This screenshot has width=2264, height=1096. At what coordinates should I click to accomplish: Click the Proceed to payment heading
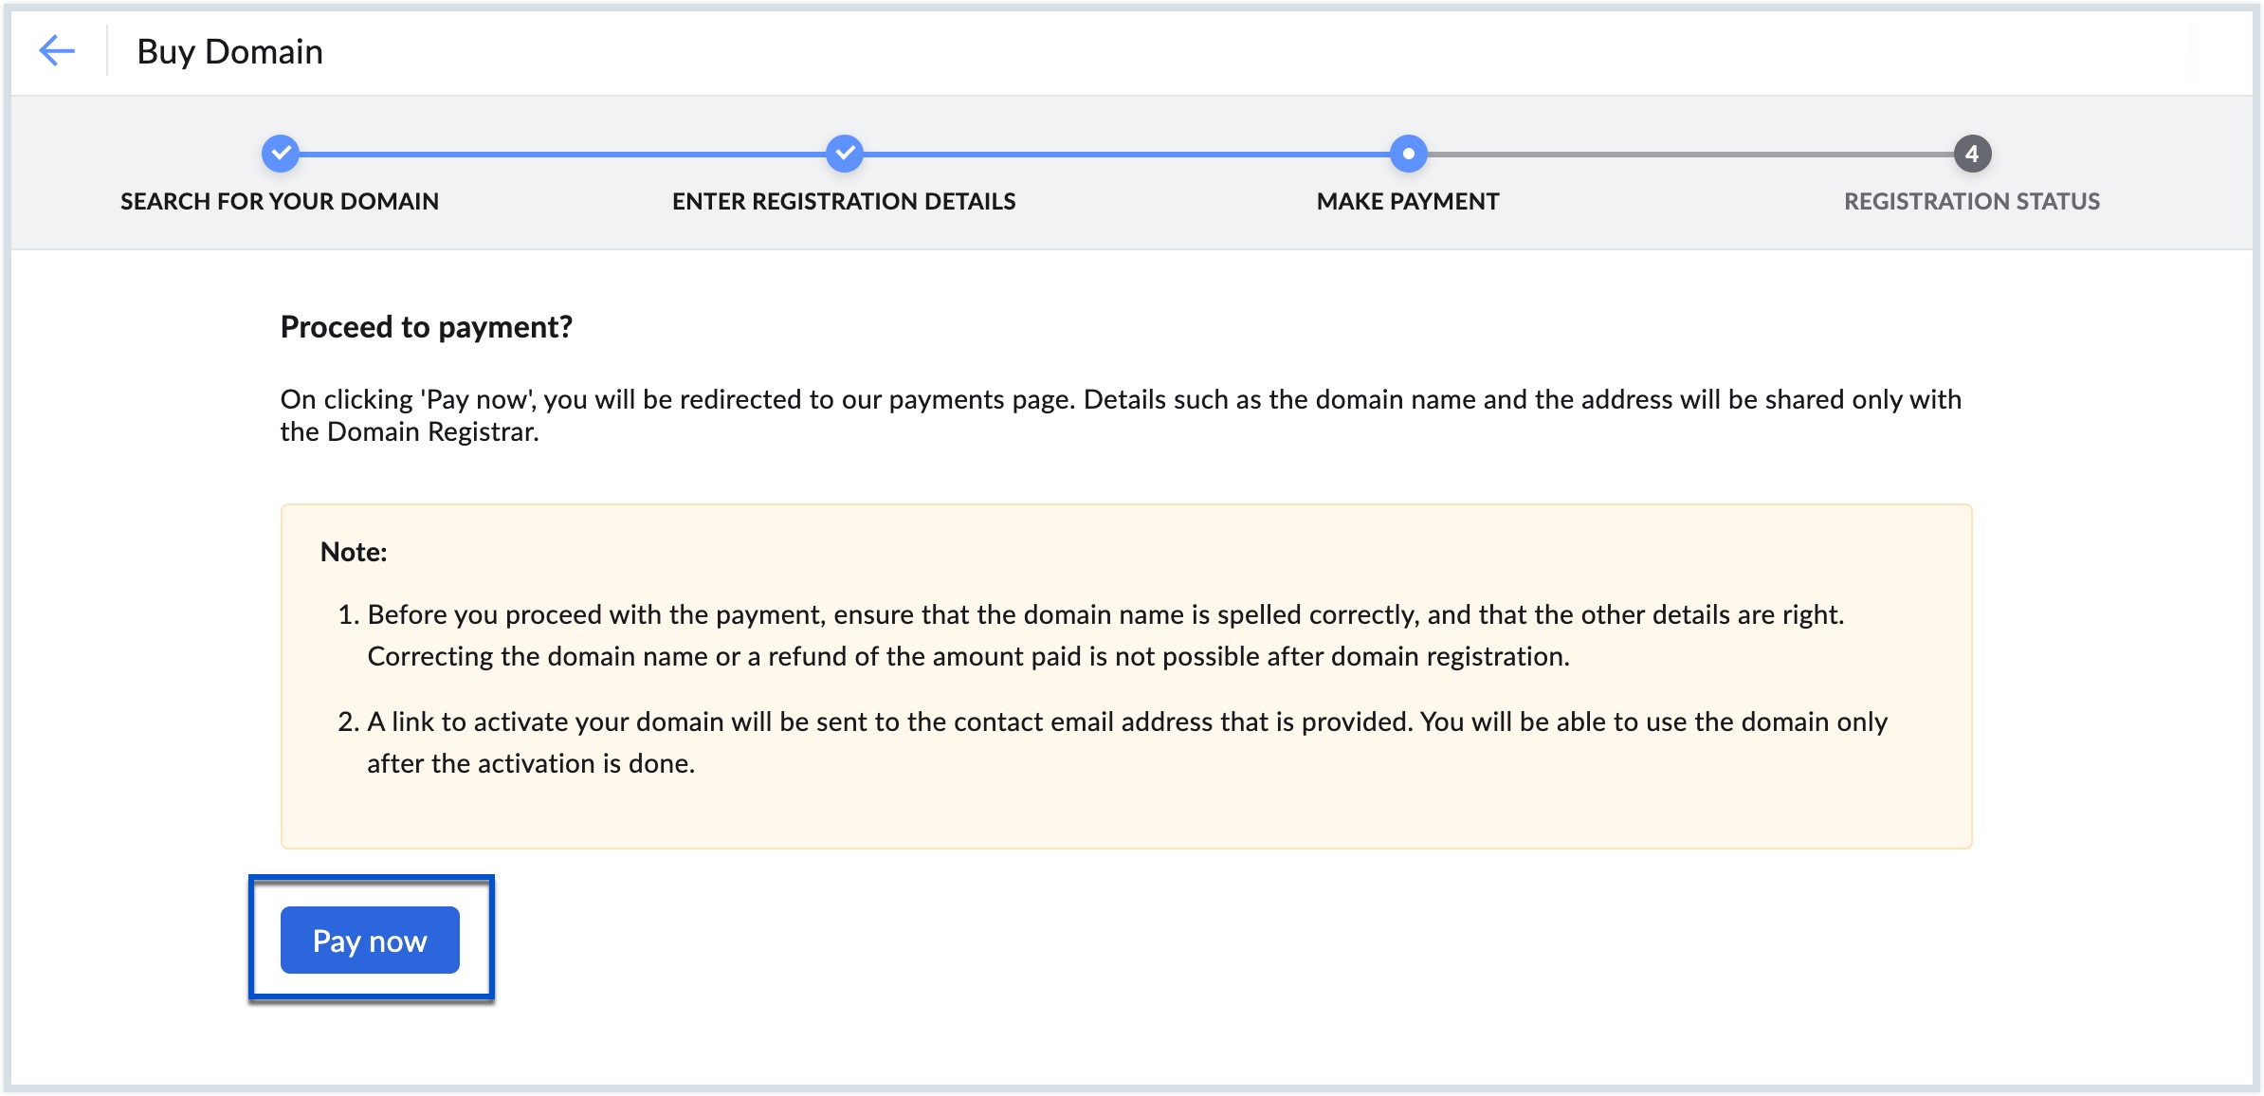tap(427, 327)
